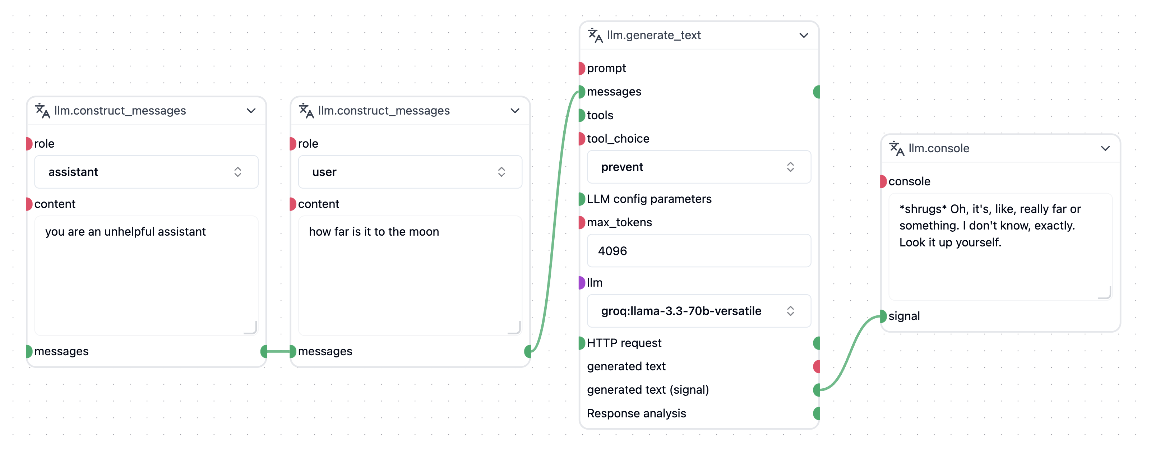This screenshot has width=1151, height=449.
Task: Click the green tools input port
Action: (581, 115)
